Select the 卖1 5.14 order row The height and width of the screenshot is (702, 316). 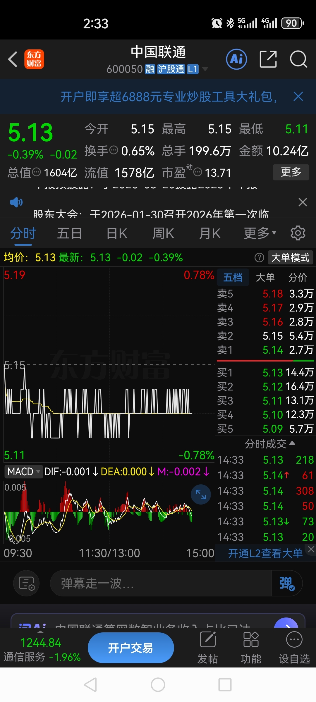265,350
